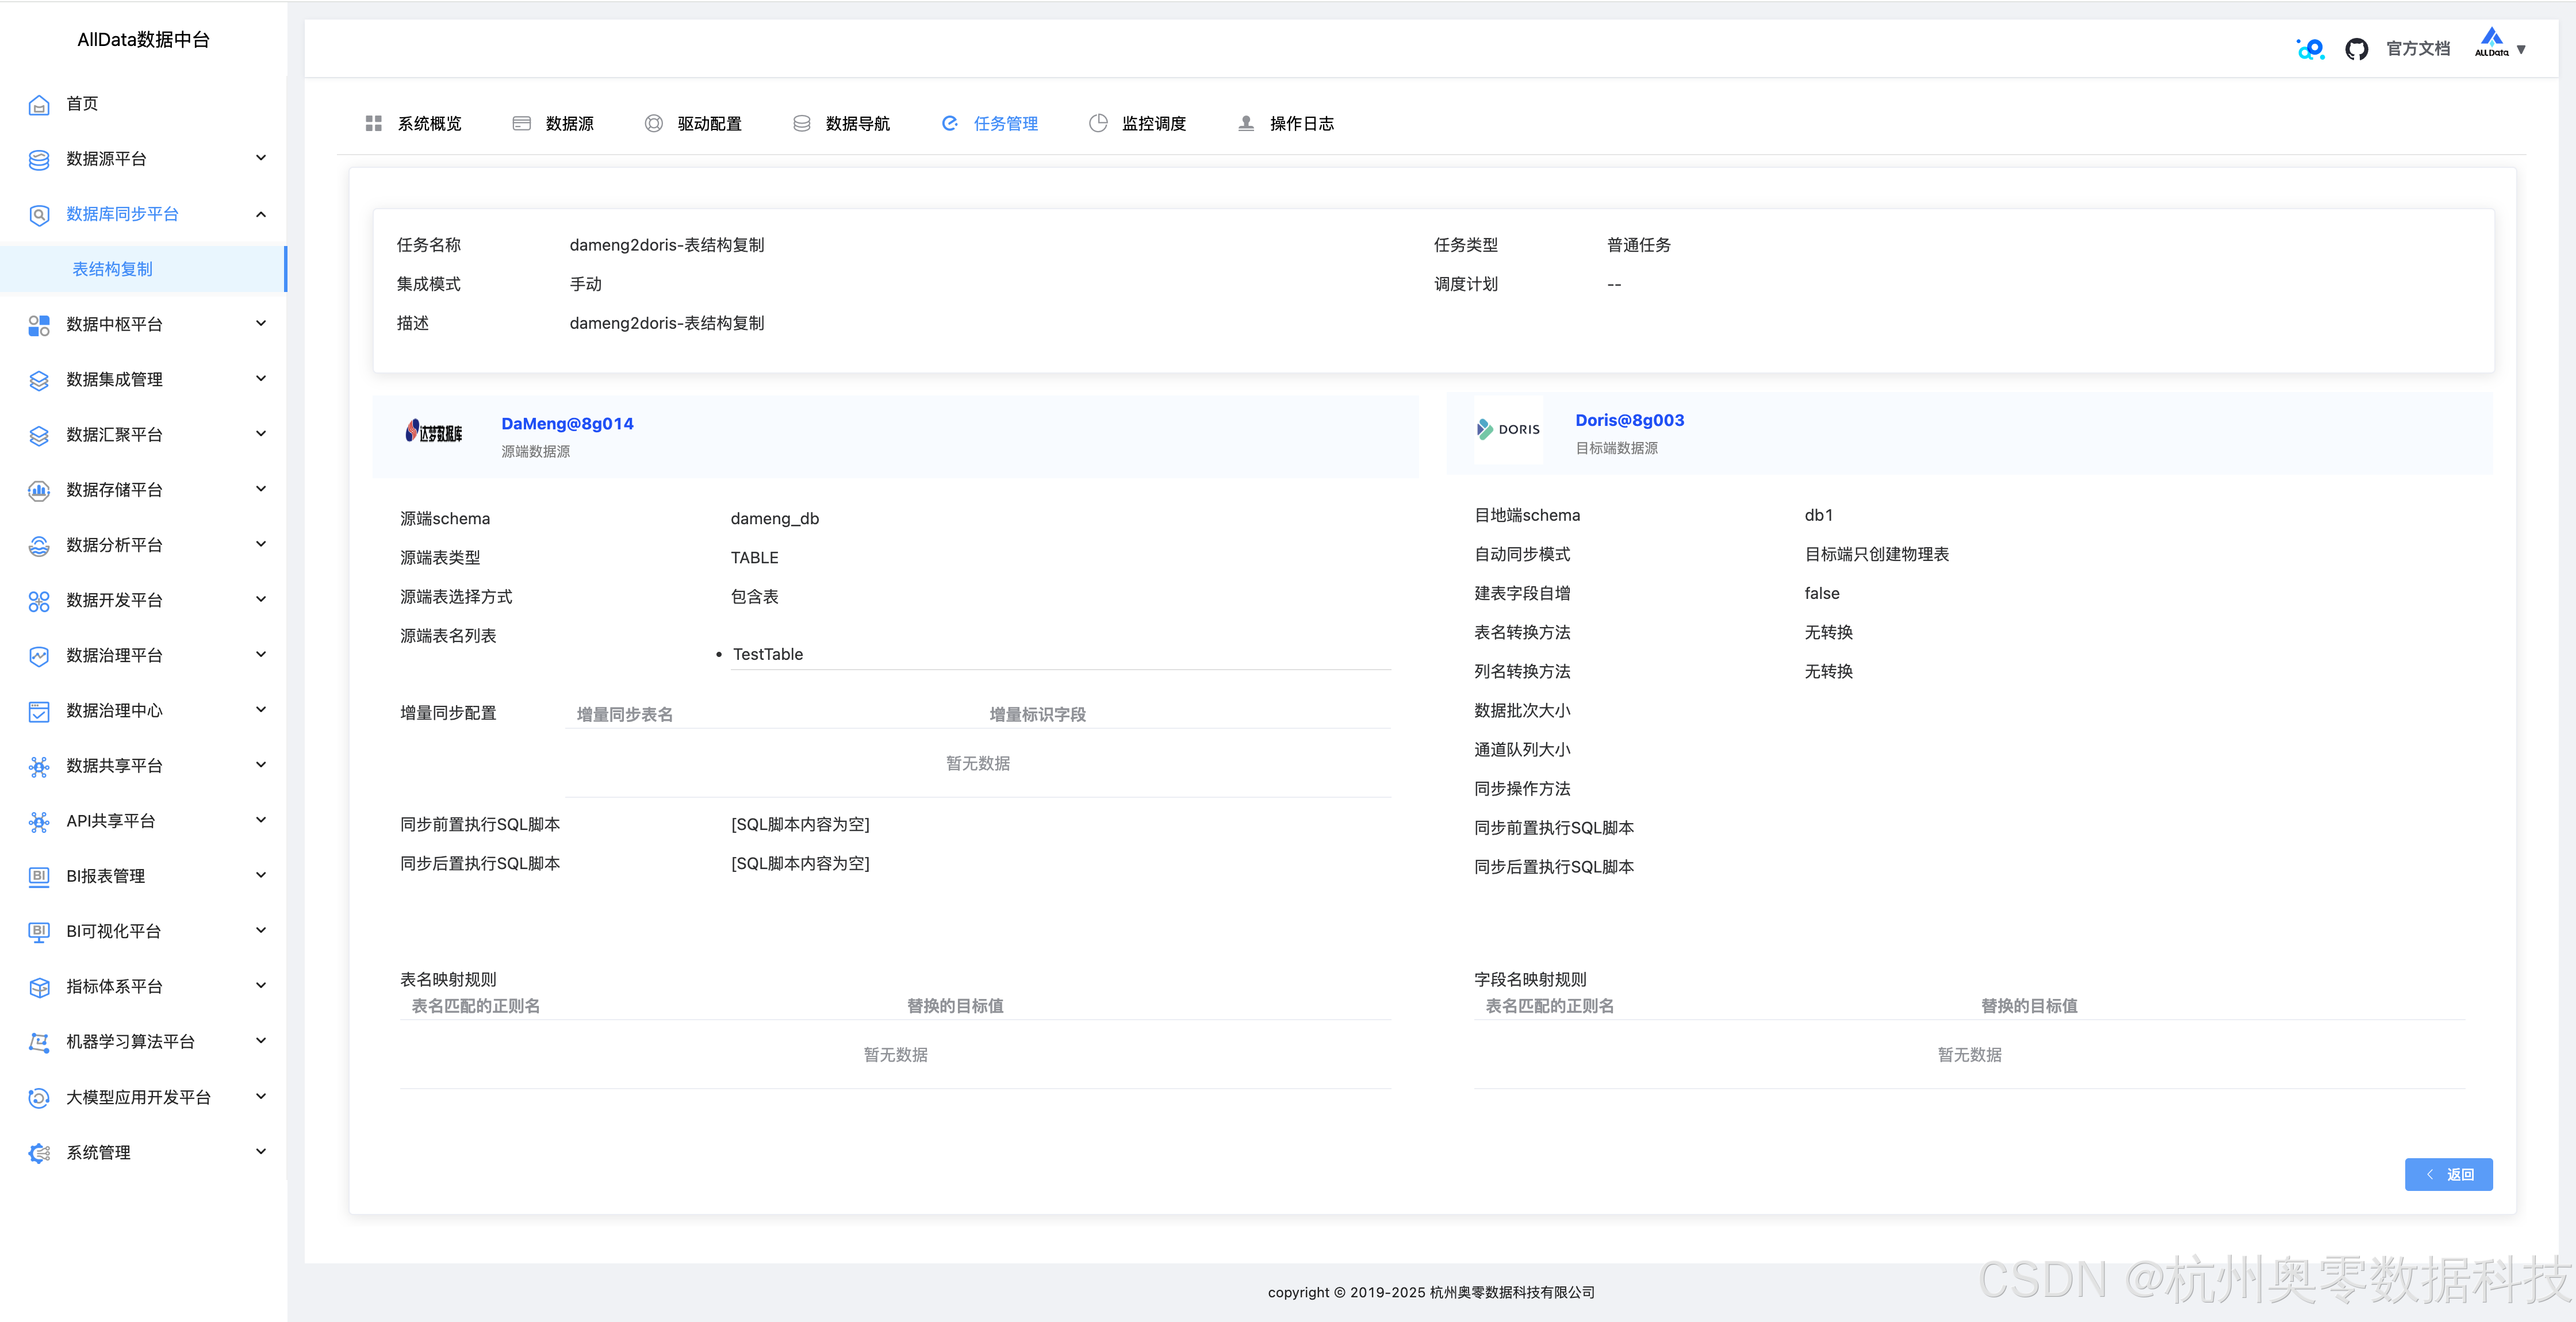Click the API共享平台 sidebar icon
Image resolution: width=2576 pixels, height=1322 pixels.
39,821
